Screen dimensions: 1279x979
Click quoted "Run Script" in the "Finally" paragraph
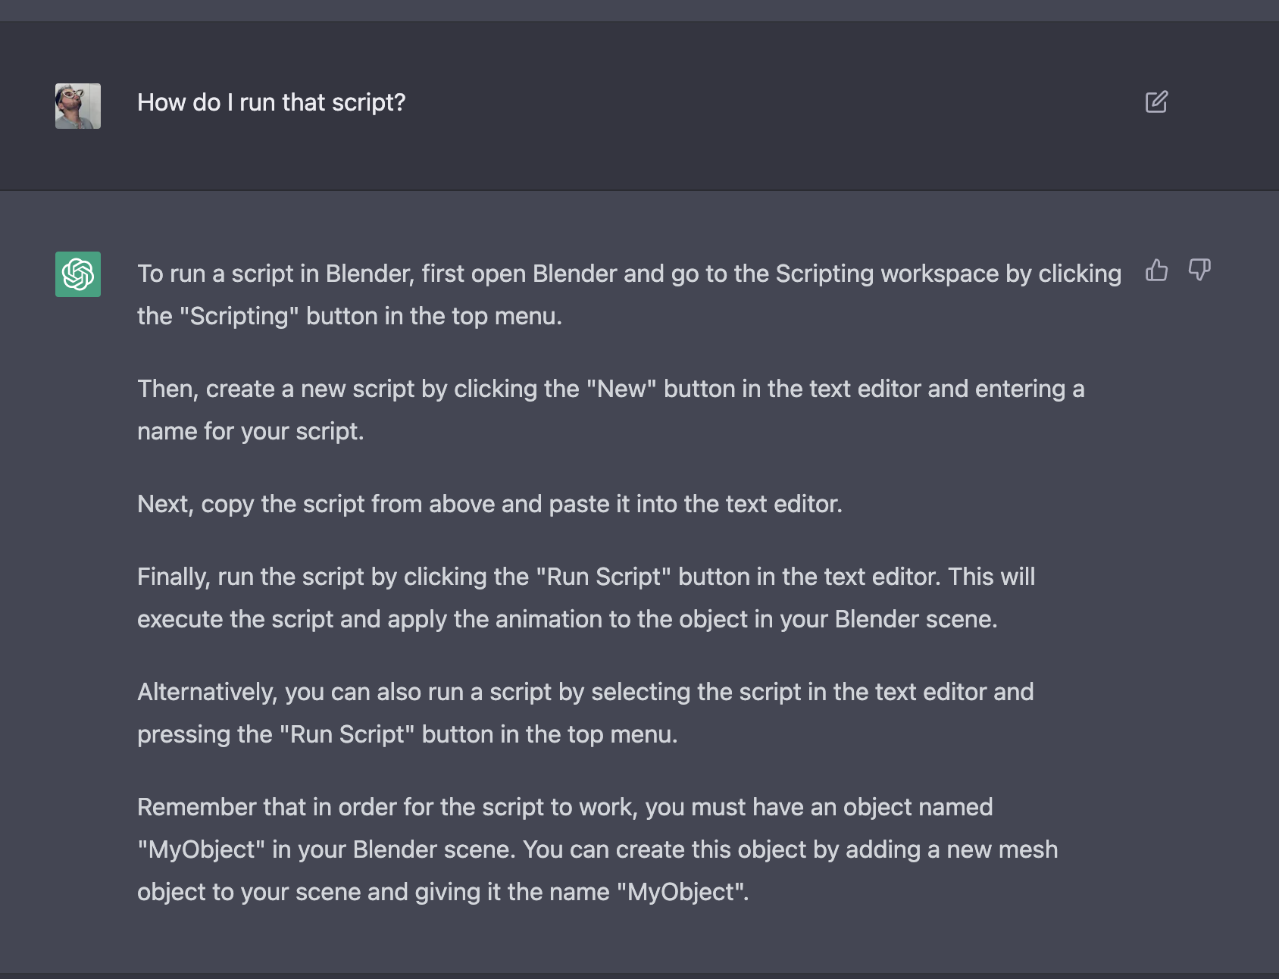[603, 577]
